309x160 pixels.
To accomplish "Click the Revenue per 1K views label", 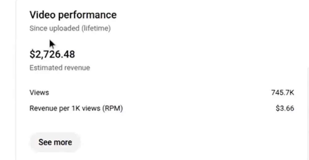I will (76, 109).
